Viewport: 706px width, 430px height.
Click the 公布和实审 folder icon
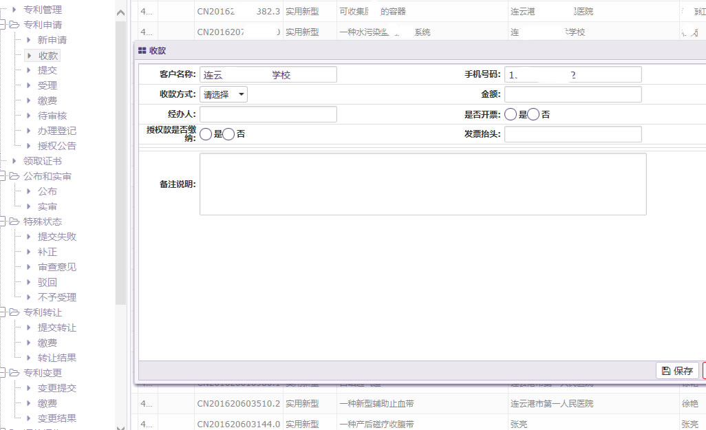point(14,176)
